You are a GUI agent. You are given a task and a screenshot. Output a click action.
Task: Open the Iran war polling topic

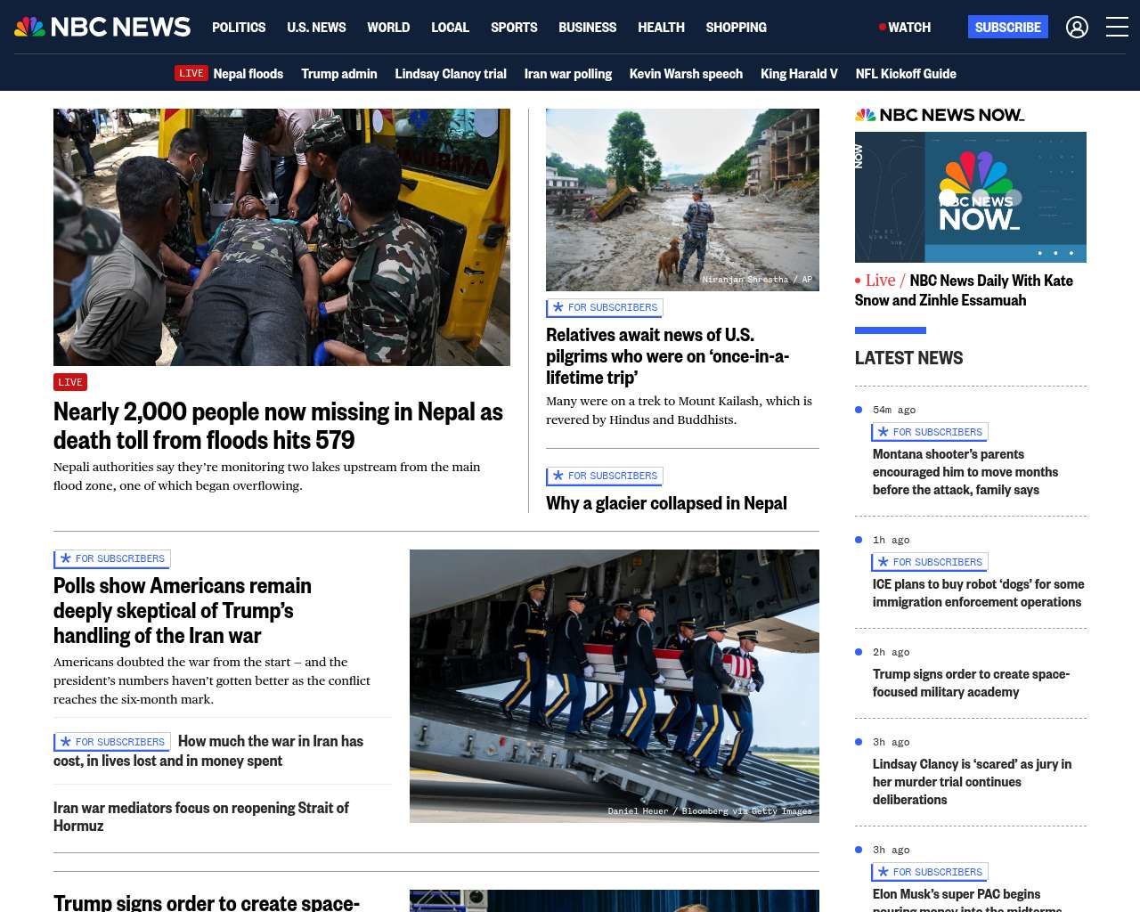click(568, 74)
